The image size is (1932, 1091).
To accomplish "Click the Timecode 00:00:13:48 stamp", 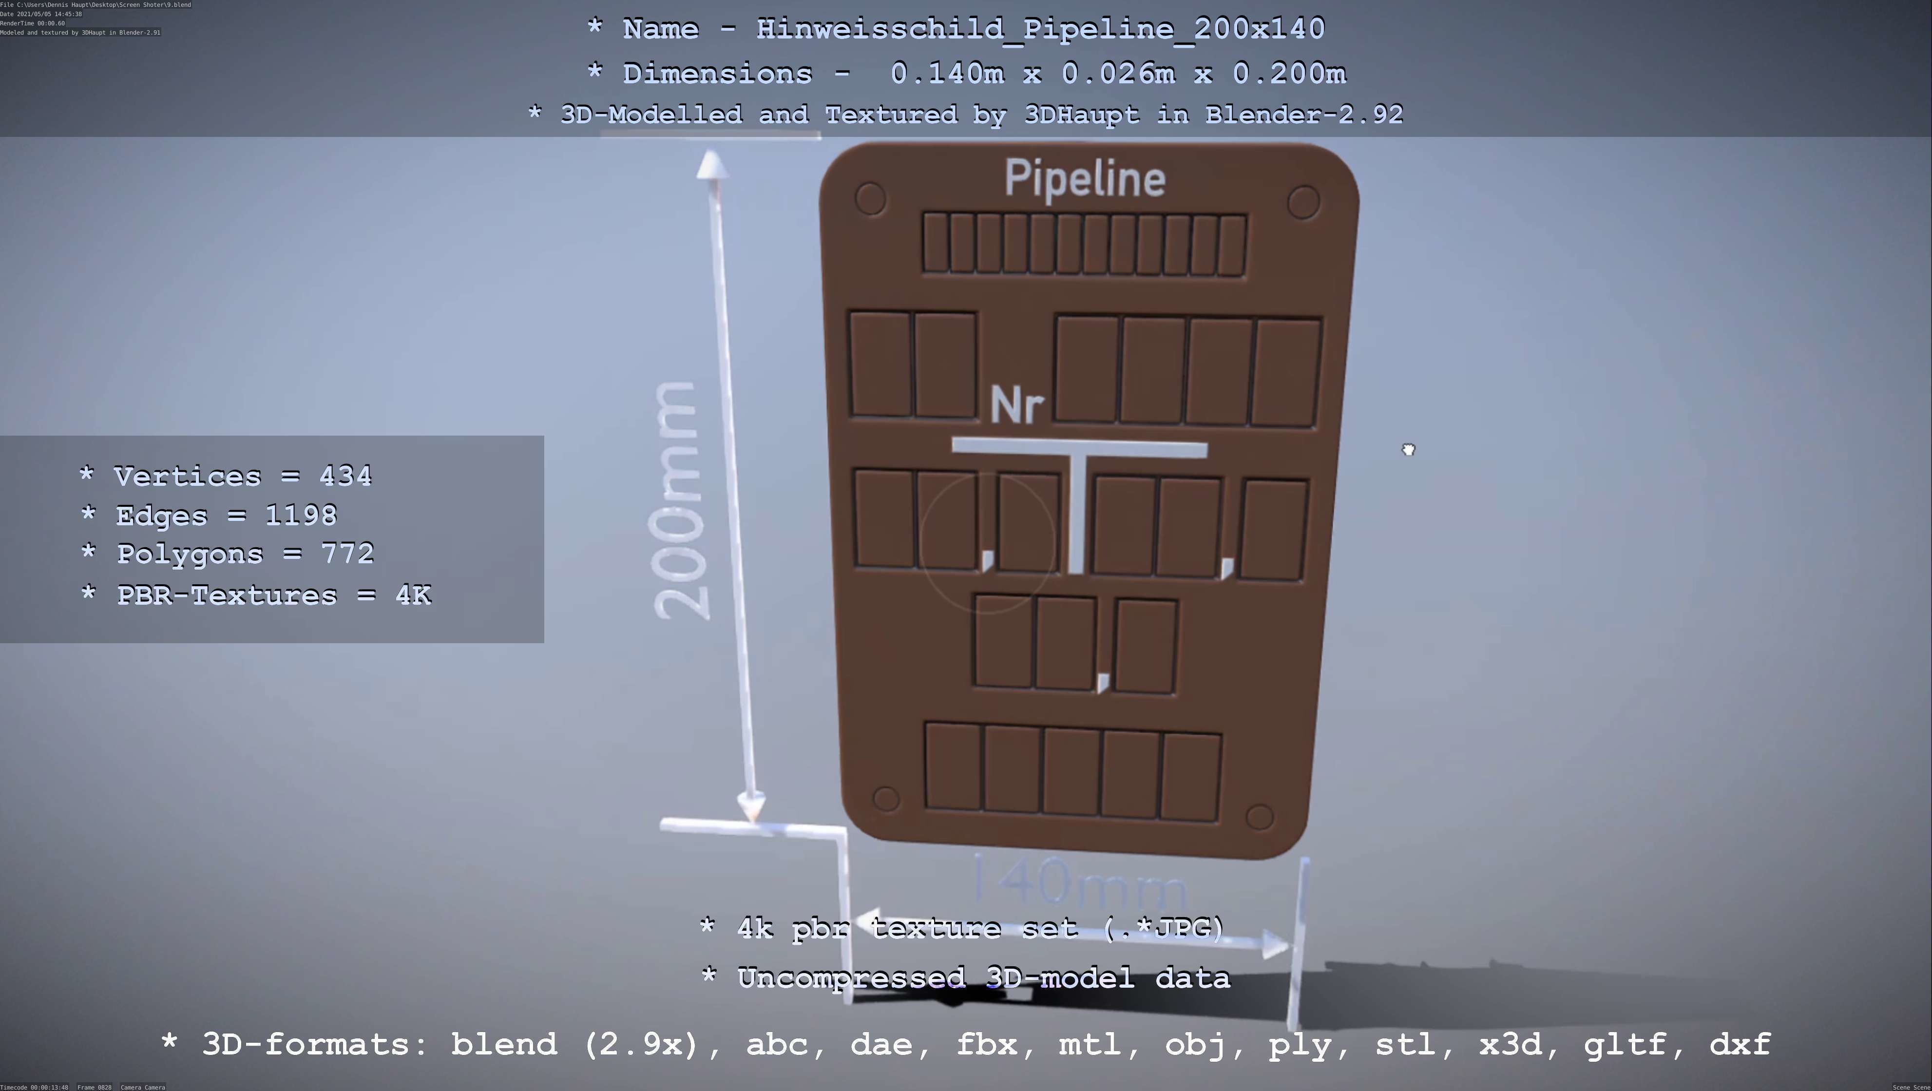I will tap(35, 1087).
